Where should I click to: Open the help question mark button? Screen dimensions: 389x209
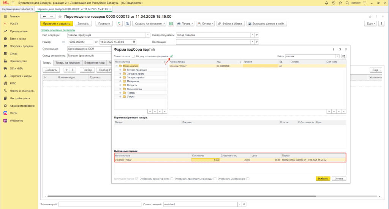coord(381,23)
